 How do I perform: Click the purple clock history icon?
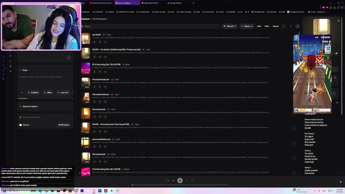(x=3, y=65)
